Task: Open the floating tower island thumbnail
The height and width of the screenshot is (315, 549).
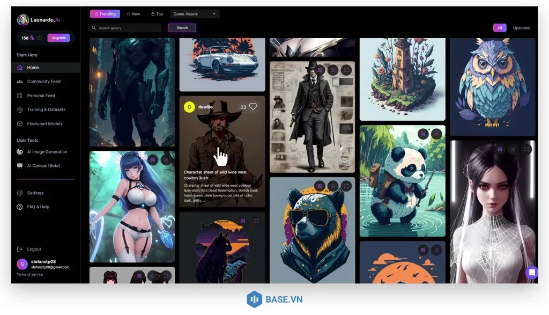Action: pyautogui.click(x=402, y=79)
